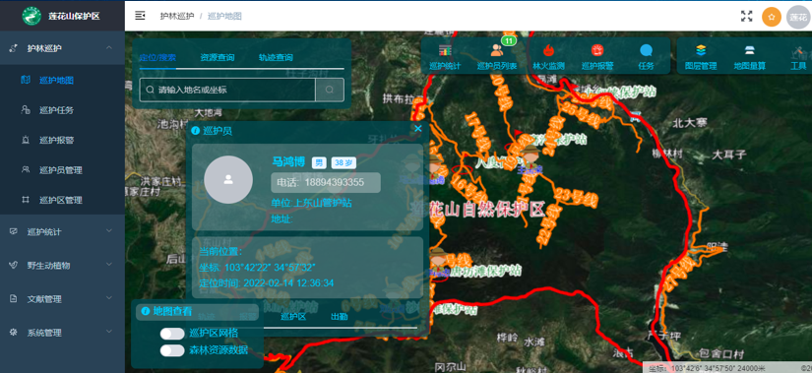Focus the 请输入地名或坐标 search field
The image size is (812, 373).
coord(227,90)
